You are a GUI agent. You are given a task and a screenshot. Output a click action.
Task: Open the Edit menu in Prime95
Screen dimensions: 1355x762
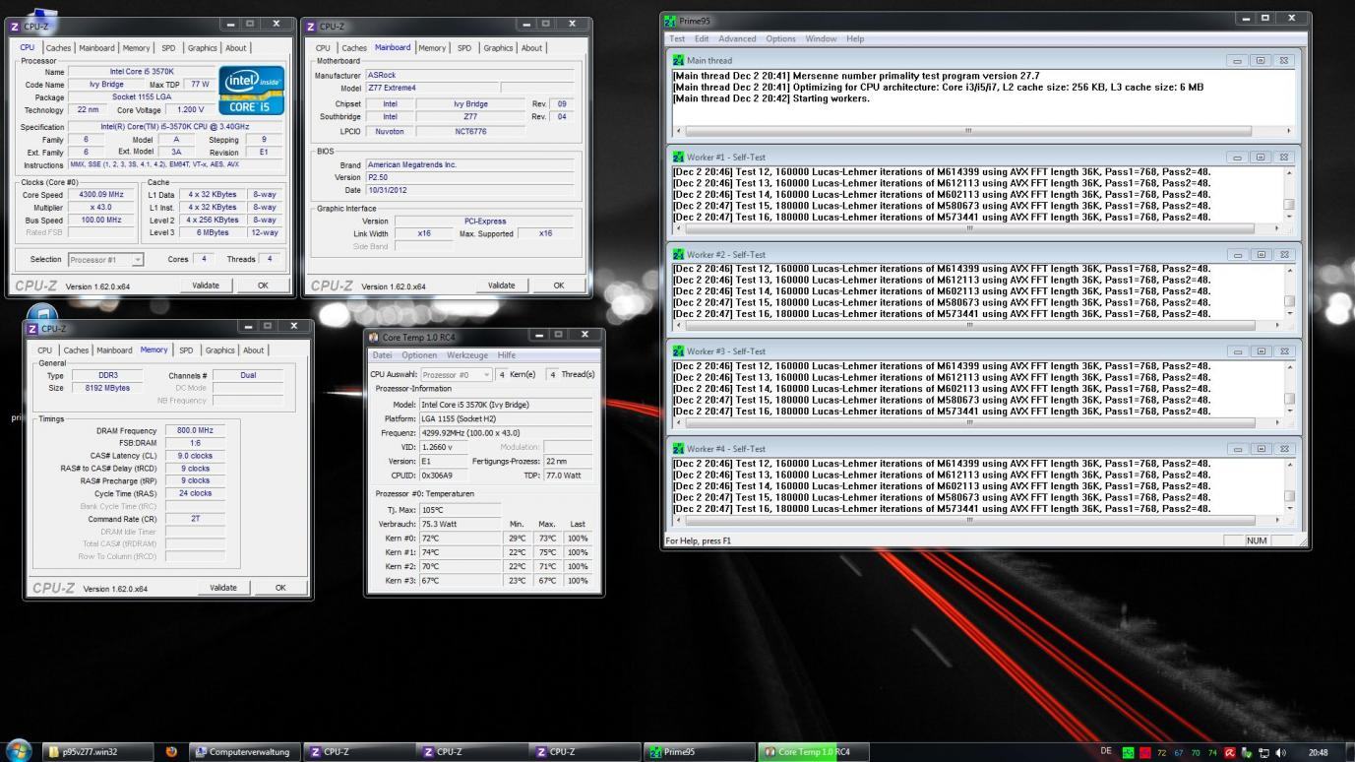(702, 39)
